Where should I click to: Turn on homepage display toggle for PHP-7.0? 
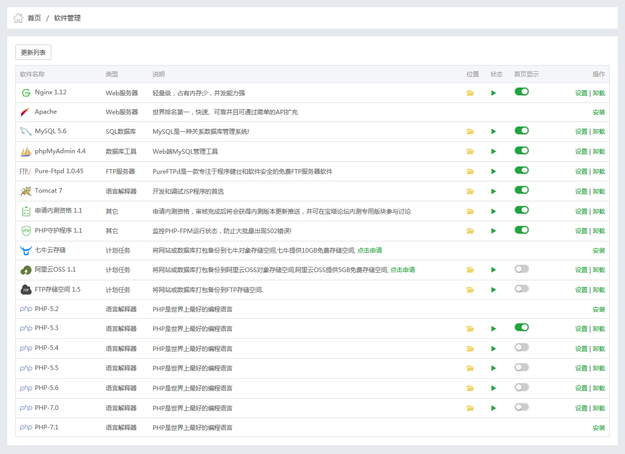[x=522, y=407]
